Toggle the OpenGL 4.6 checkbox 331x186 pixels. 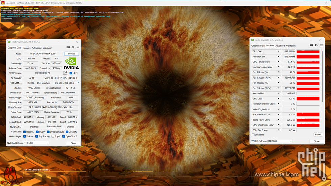tap(63, 136)
